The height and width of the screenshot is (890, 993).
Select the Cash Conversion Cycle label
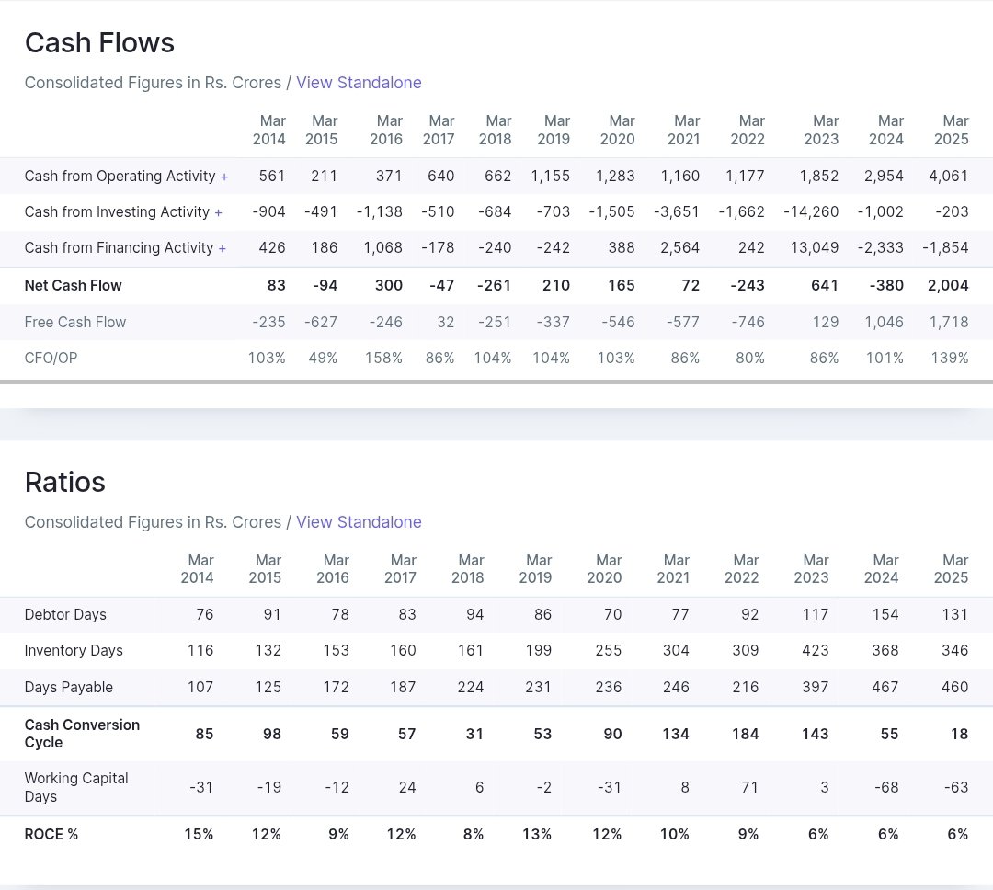coord(82,734)
